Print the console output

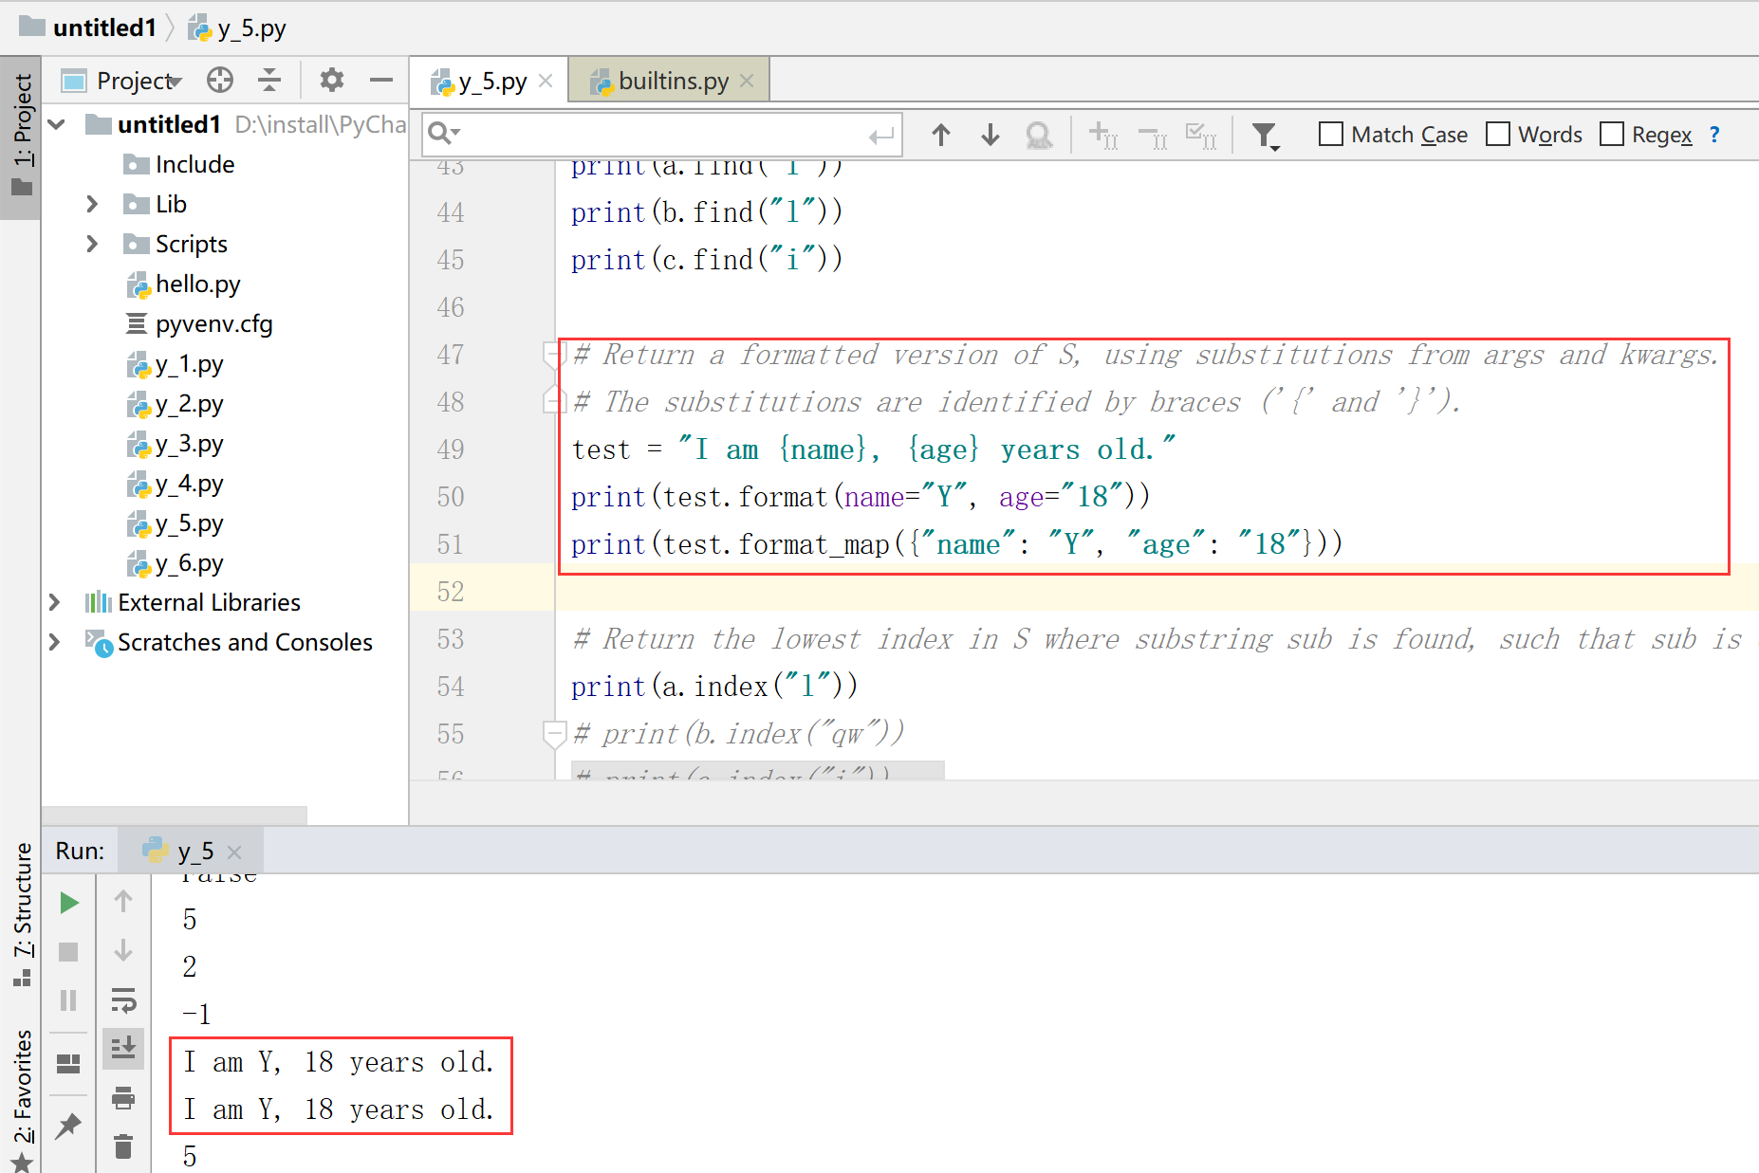click(123, 1098)
